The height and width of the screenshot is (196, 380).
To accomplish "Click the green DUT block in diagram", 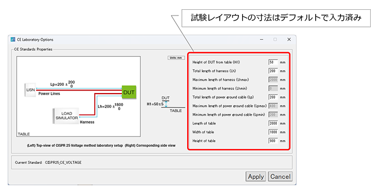I will click(129, 93).
